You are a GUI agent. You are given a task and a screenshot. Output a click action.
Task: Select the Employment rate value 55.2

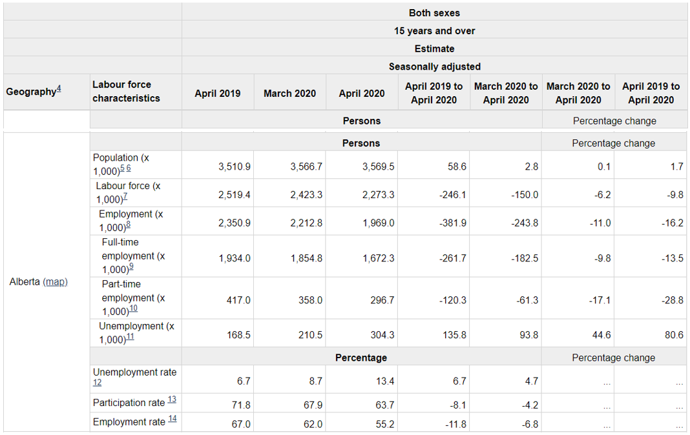point(385,424)
